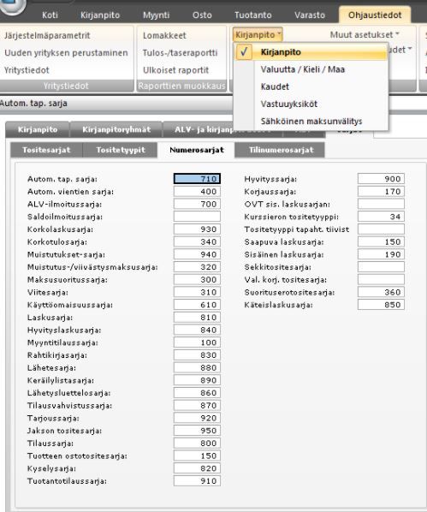Click the Korkotulosarja field
The height and width of the screenshot is (512, 427).
point(197,241)
